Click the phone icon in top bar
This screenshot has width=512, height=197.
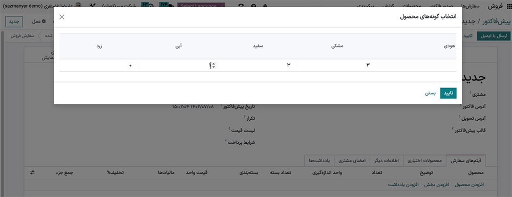click(241, 6)
